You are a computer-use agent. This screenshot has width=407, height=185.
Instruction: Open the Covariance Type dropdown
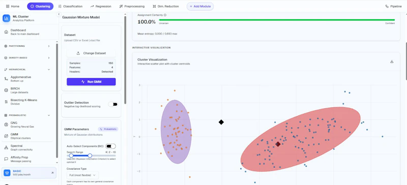click(x=82, y=175)
